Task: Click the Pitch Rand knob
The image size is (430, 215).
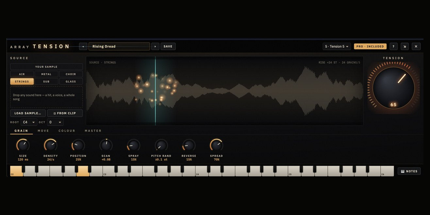Action: pyautogui.click(x=161, y=145)
